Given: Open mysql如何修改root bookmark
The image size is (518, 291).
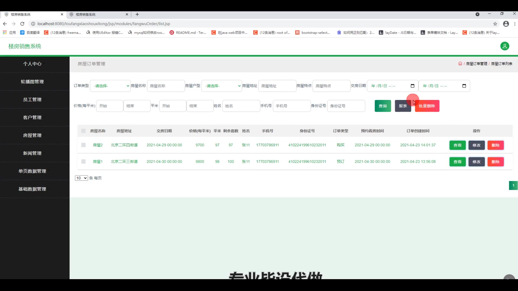Looking at the screenshot, I should point(146,33).
